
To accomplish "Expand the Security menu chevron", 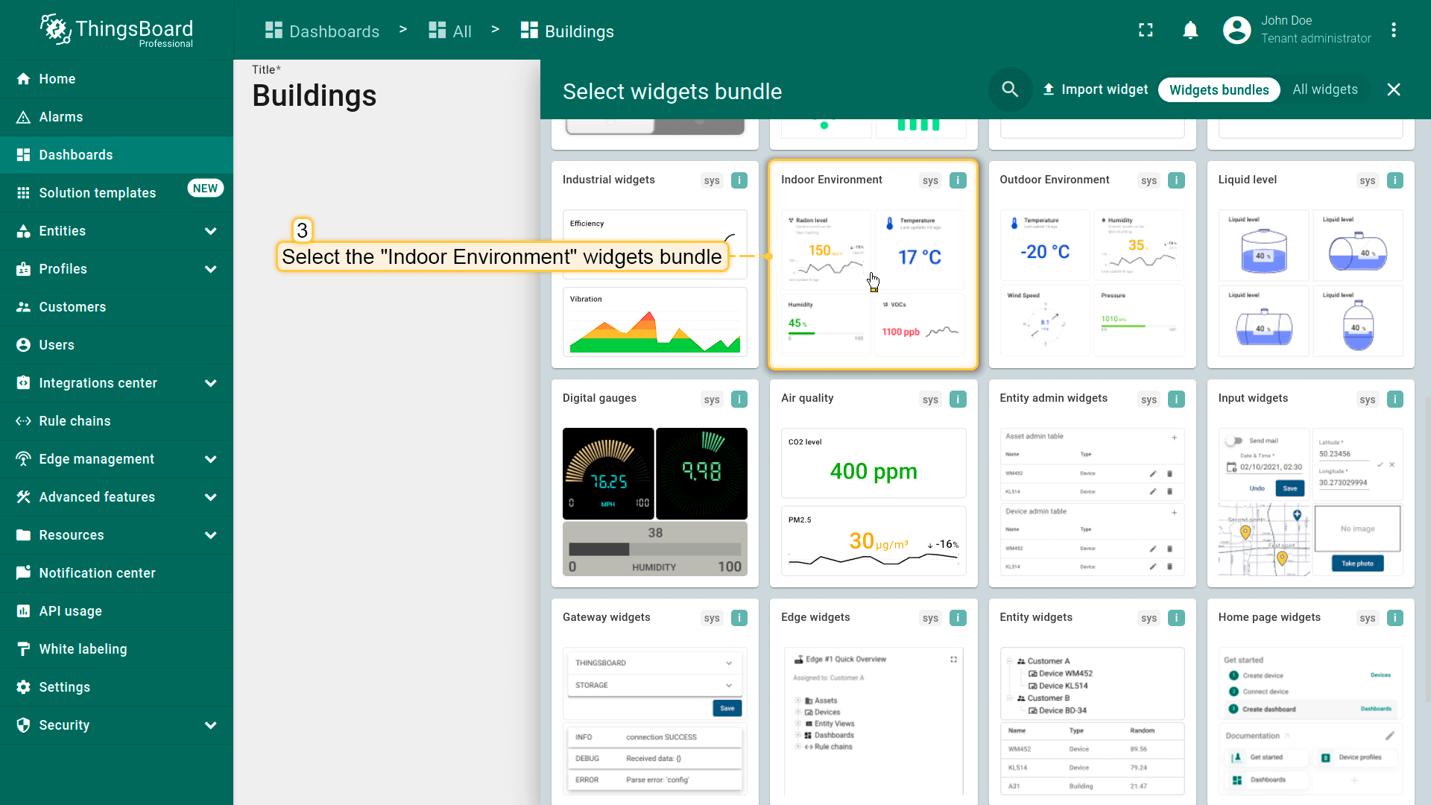I will coord(211,725).
